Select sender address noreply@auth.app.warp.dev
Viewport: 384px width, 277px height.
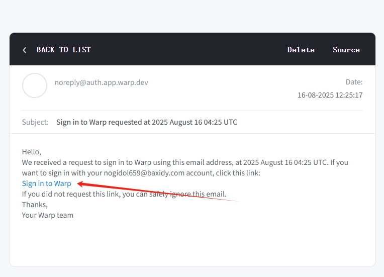(101, 82)
